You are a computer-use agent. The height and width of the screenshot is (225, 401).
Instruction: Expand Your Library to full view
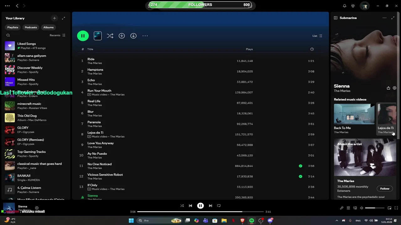tap(64, 18)
